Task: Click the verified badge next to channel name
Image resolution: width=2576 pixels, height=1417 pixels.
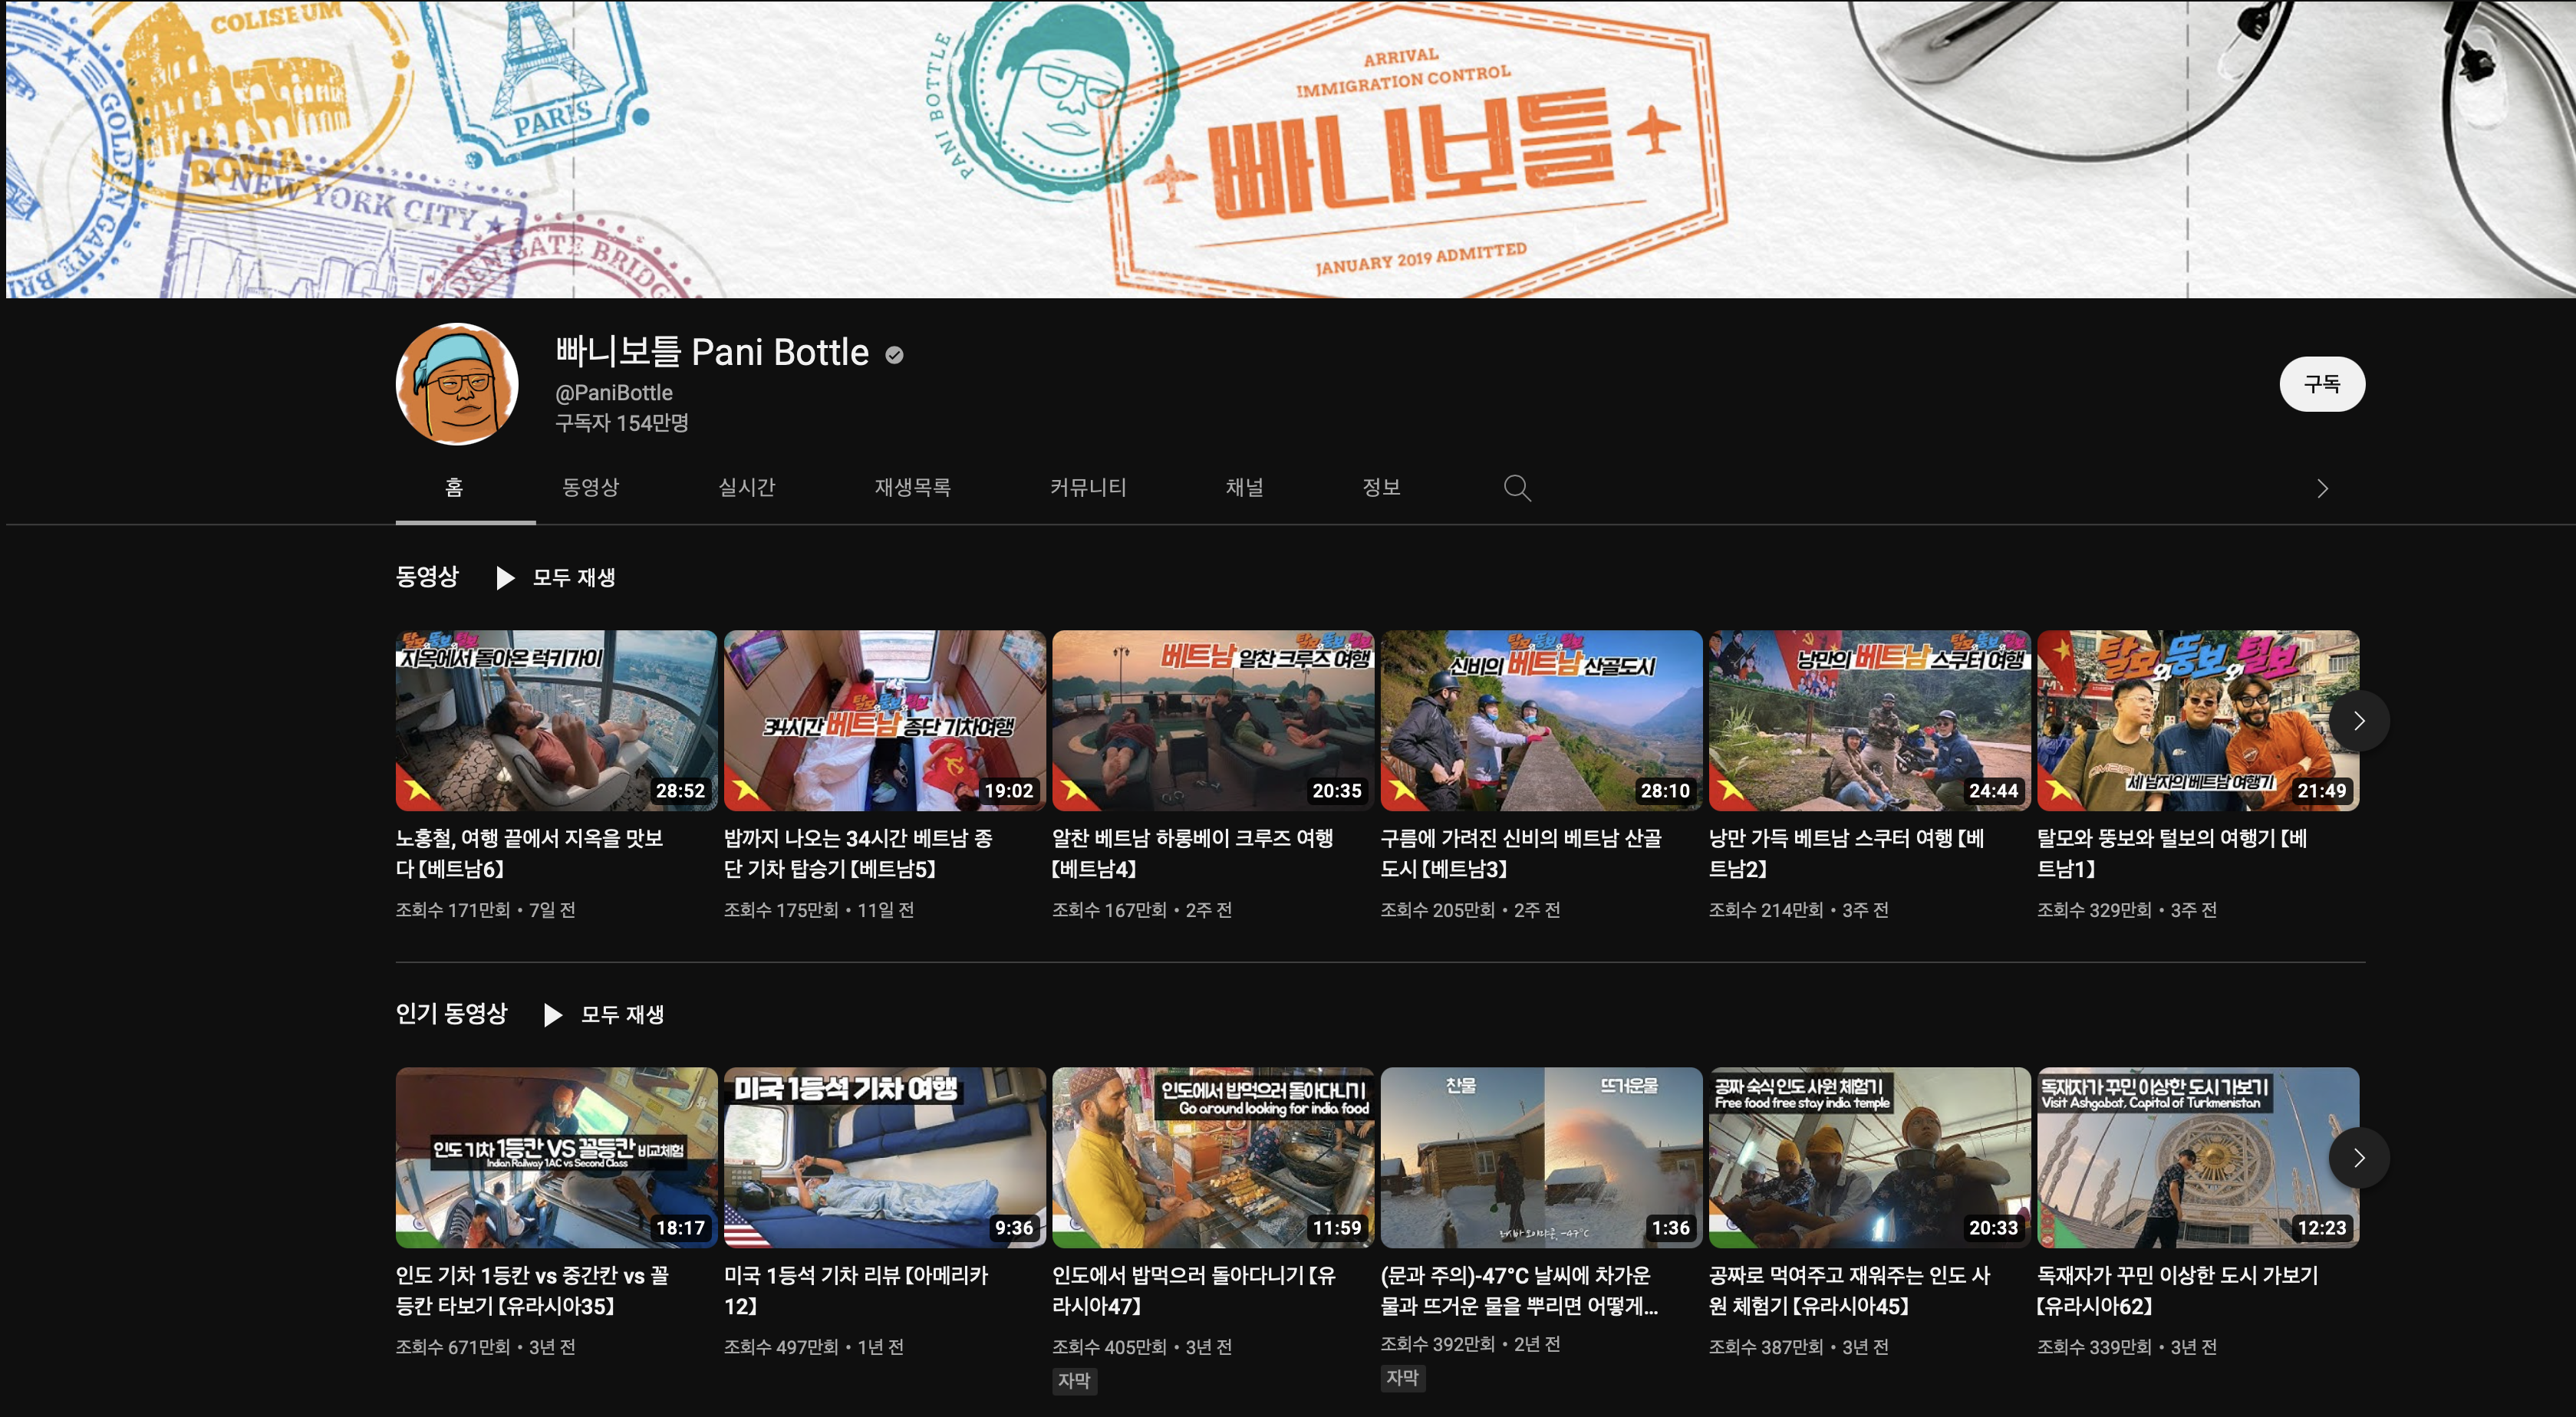Action: coord(894,355)
